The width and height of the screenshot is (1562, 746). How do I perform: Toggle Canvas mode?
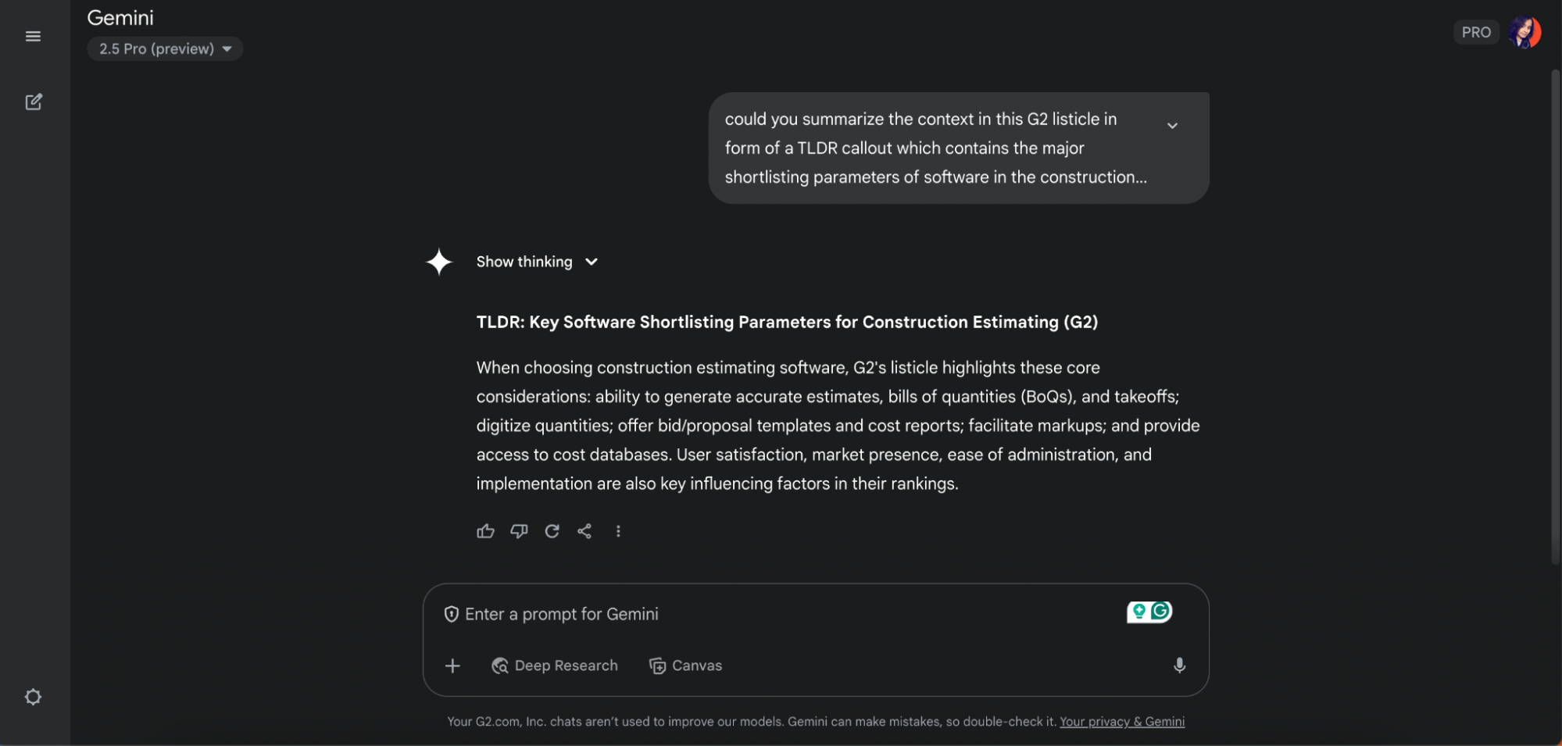pos(685,666)
